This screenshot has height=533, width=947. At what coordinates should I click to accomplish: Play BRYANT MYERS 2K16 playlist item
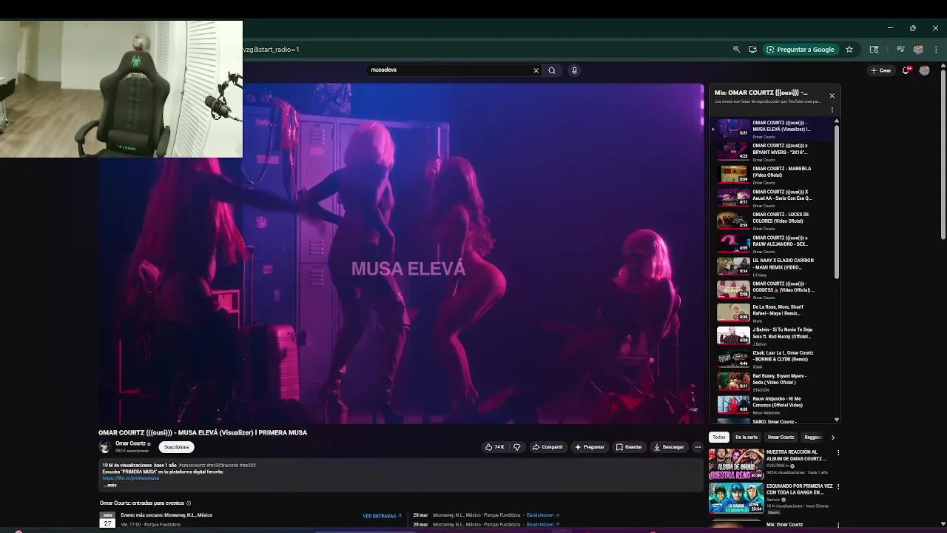pyautogui.click(x=771, y=152)
